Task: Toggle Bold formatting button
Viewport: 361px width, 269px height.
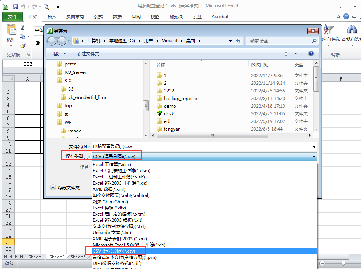Action: tap(38, 43)
